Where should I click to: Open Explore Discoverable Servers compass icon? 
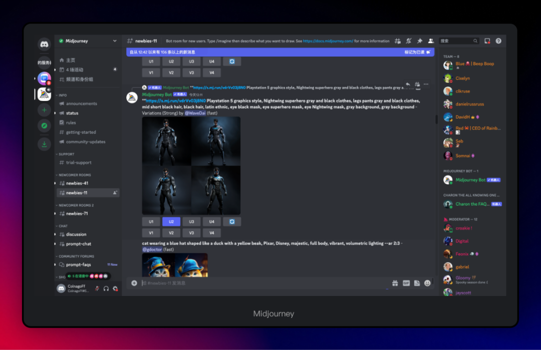pyautogui.click(x=44, y=125)
